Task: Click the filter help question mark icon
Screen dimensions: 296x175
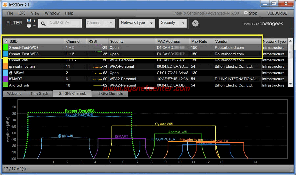Action: coord(195,23)
